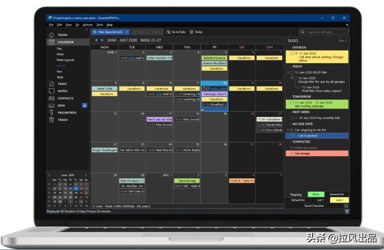Select the yellow List 4 task list tab

click(339, 200)
